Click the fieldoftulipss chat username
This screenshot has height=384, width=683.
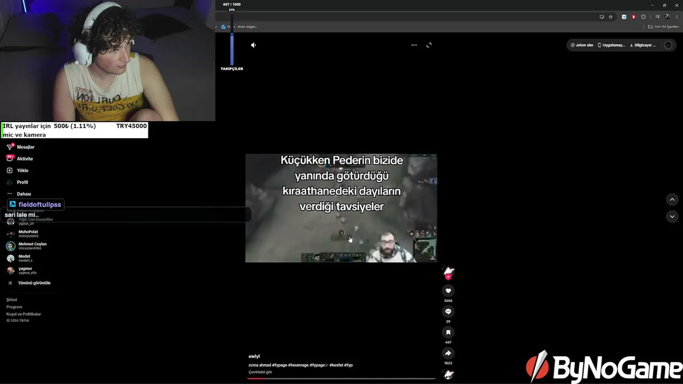coord(39,205)
